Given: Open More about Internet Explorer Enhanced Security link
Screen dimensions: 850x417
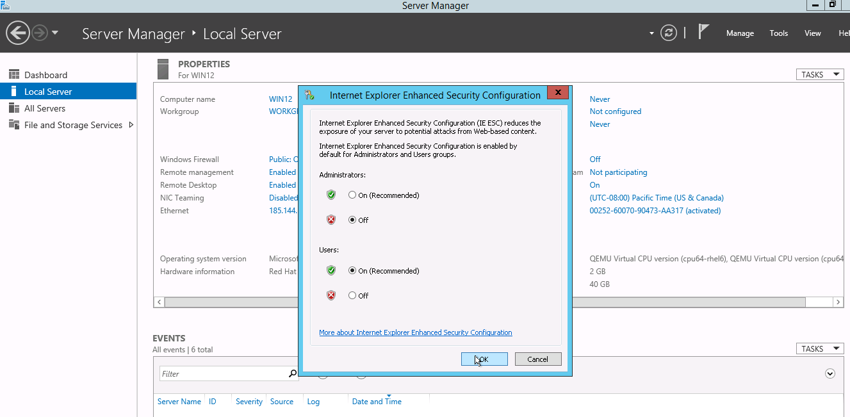Looking at the screenshot, I should (416, 333).
